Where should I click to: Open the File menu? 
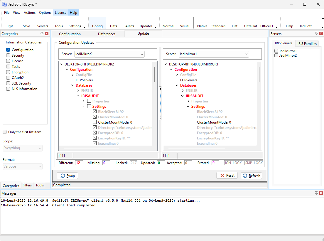(x=7, y=13)
